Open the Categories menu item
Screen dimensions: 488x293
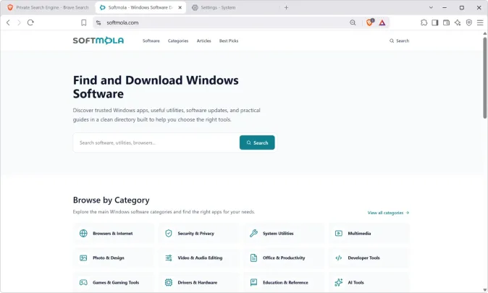point(178,41)
